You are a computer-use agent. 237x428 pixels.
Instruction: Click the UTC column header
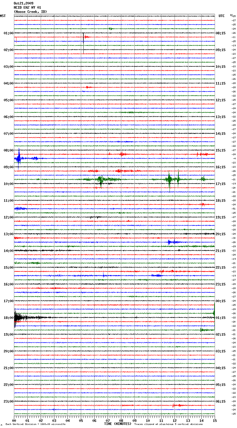221,16
